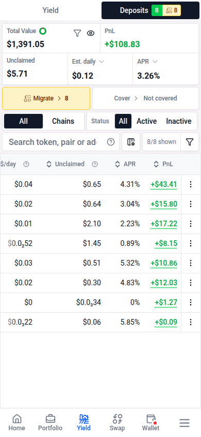
Task: Open PnL details for +$15.80
Action: pos(164,204)
